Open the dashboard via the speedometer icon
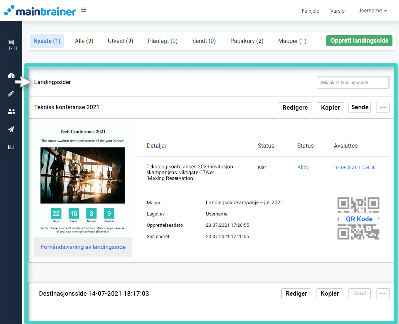This screenshot has width=399, height=324. 11,76
